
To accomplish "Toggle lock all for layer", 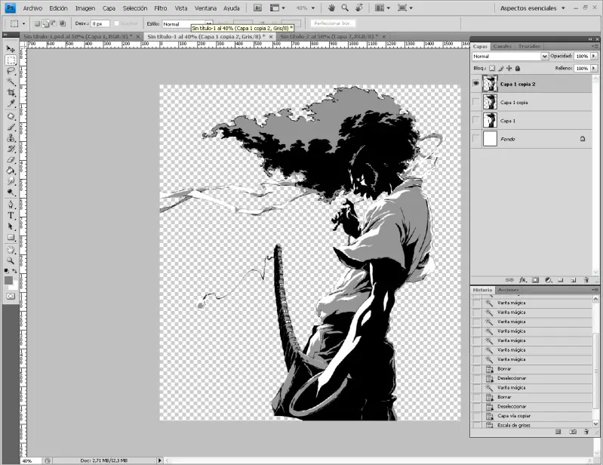I will point(518,68).
